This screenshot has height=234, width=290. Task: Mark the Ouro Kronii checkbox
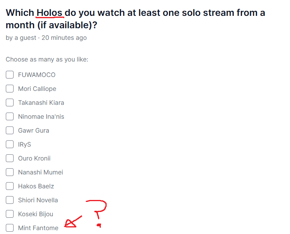[10, 158]
